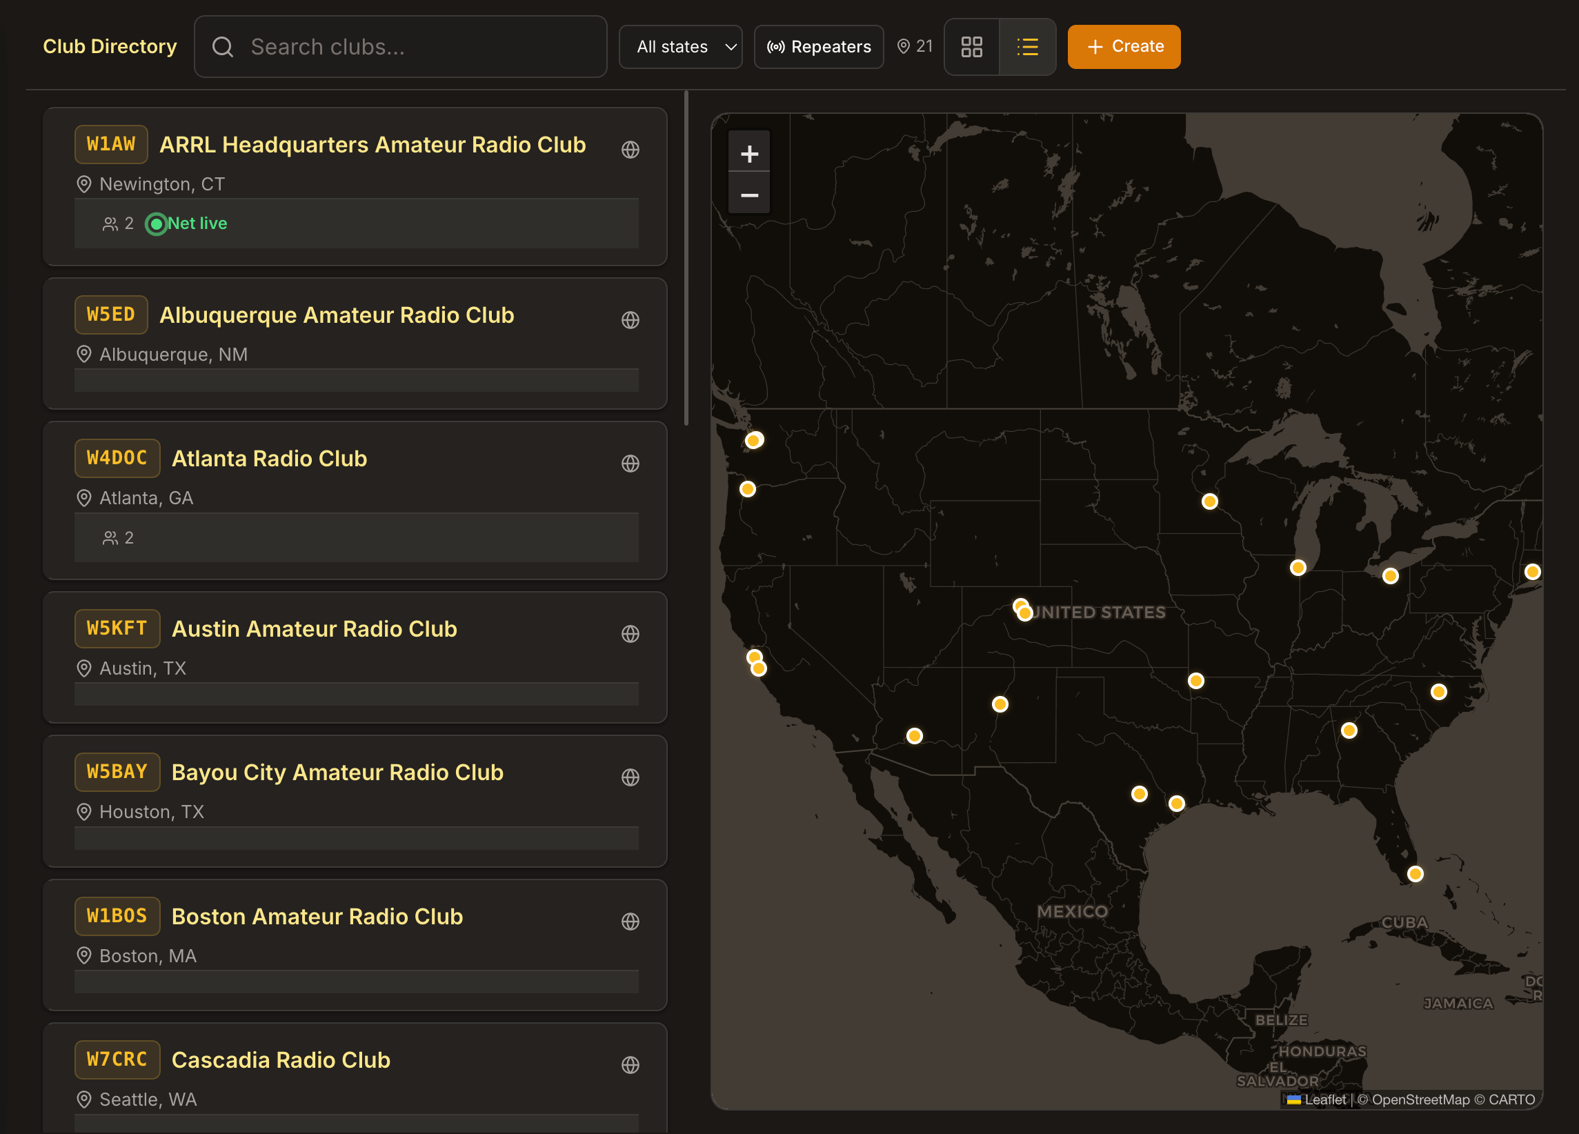Select the Albuquerque map marker in New Mexico

pos(1000,704)
